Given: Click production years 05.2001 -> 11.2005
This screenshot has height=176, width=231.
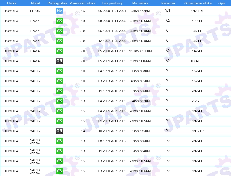Looking at the screenshot, I should (x=112, y=61).
